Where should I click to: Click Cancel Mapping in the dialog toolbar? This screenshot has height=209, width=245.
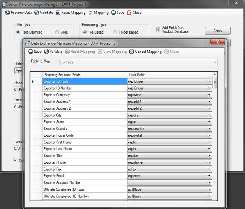coord(131,52)
